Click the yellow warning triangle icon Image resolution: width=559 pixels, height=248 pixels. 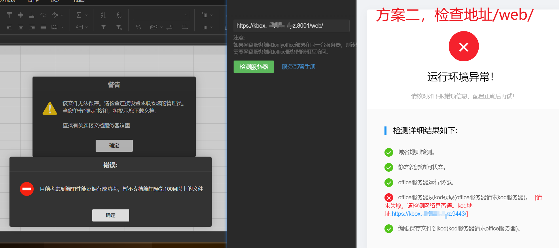pyautogui.click(x=50, y=108)
